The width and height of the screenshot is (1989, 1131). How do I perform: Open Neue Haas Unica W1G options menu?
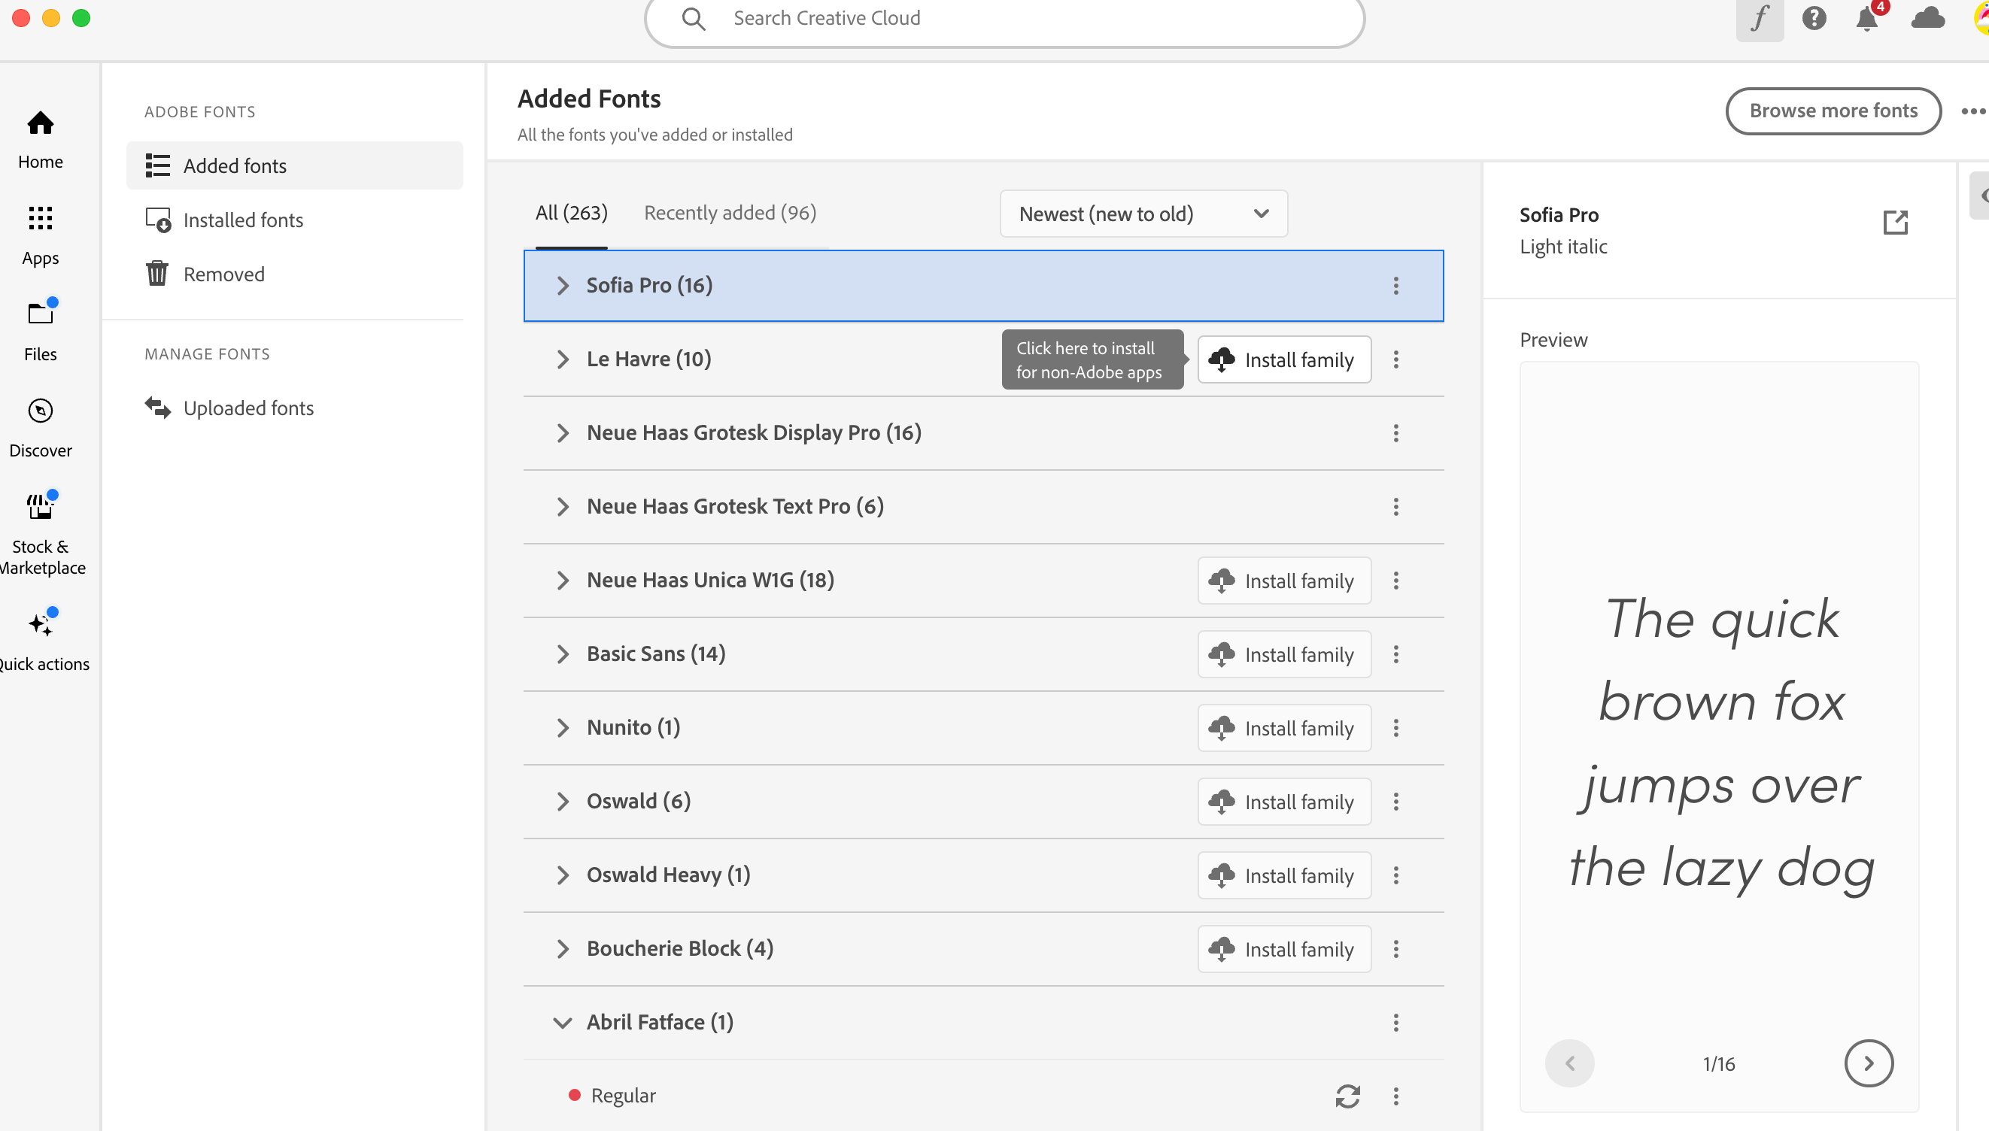pyautogui.click(x=1396, y=581)
